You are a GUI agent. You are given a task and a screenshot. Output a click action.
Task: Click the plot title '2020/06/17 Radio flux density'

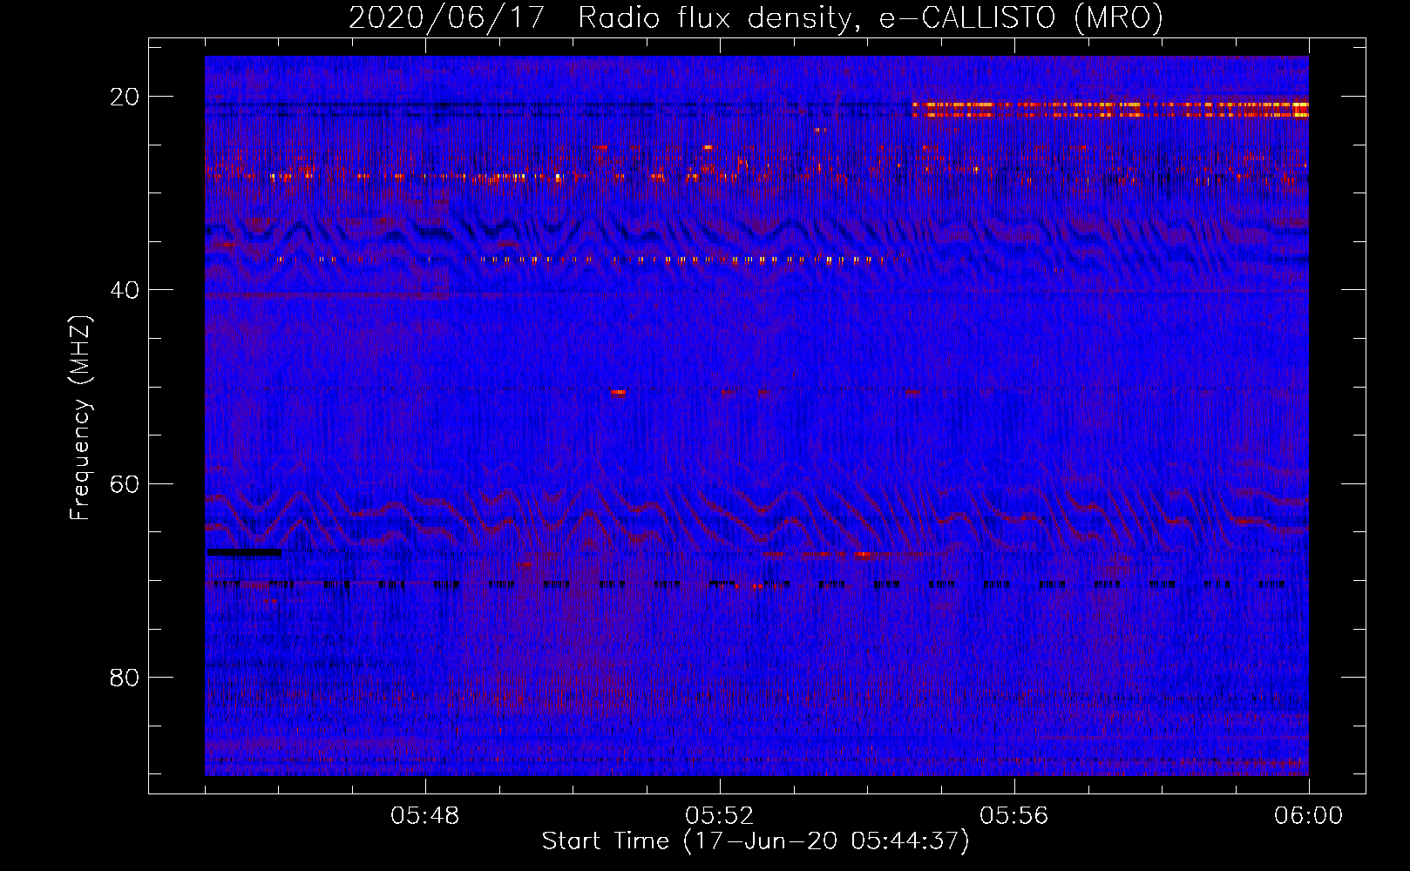pos(600,17)
